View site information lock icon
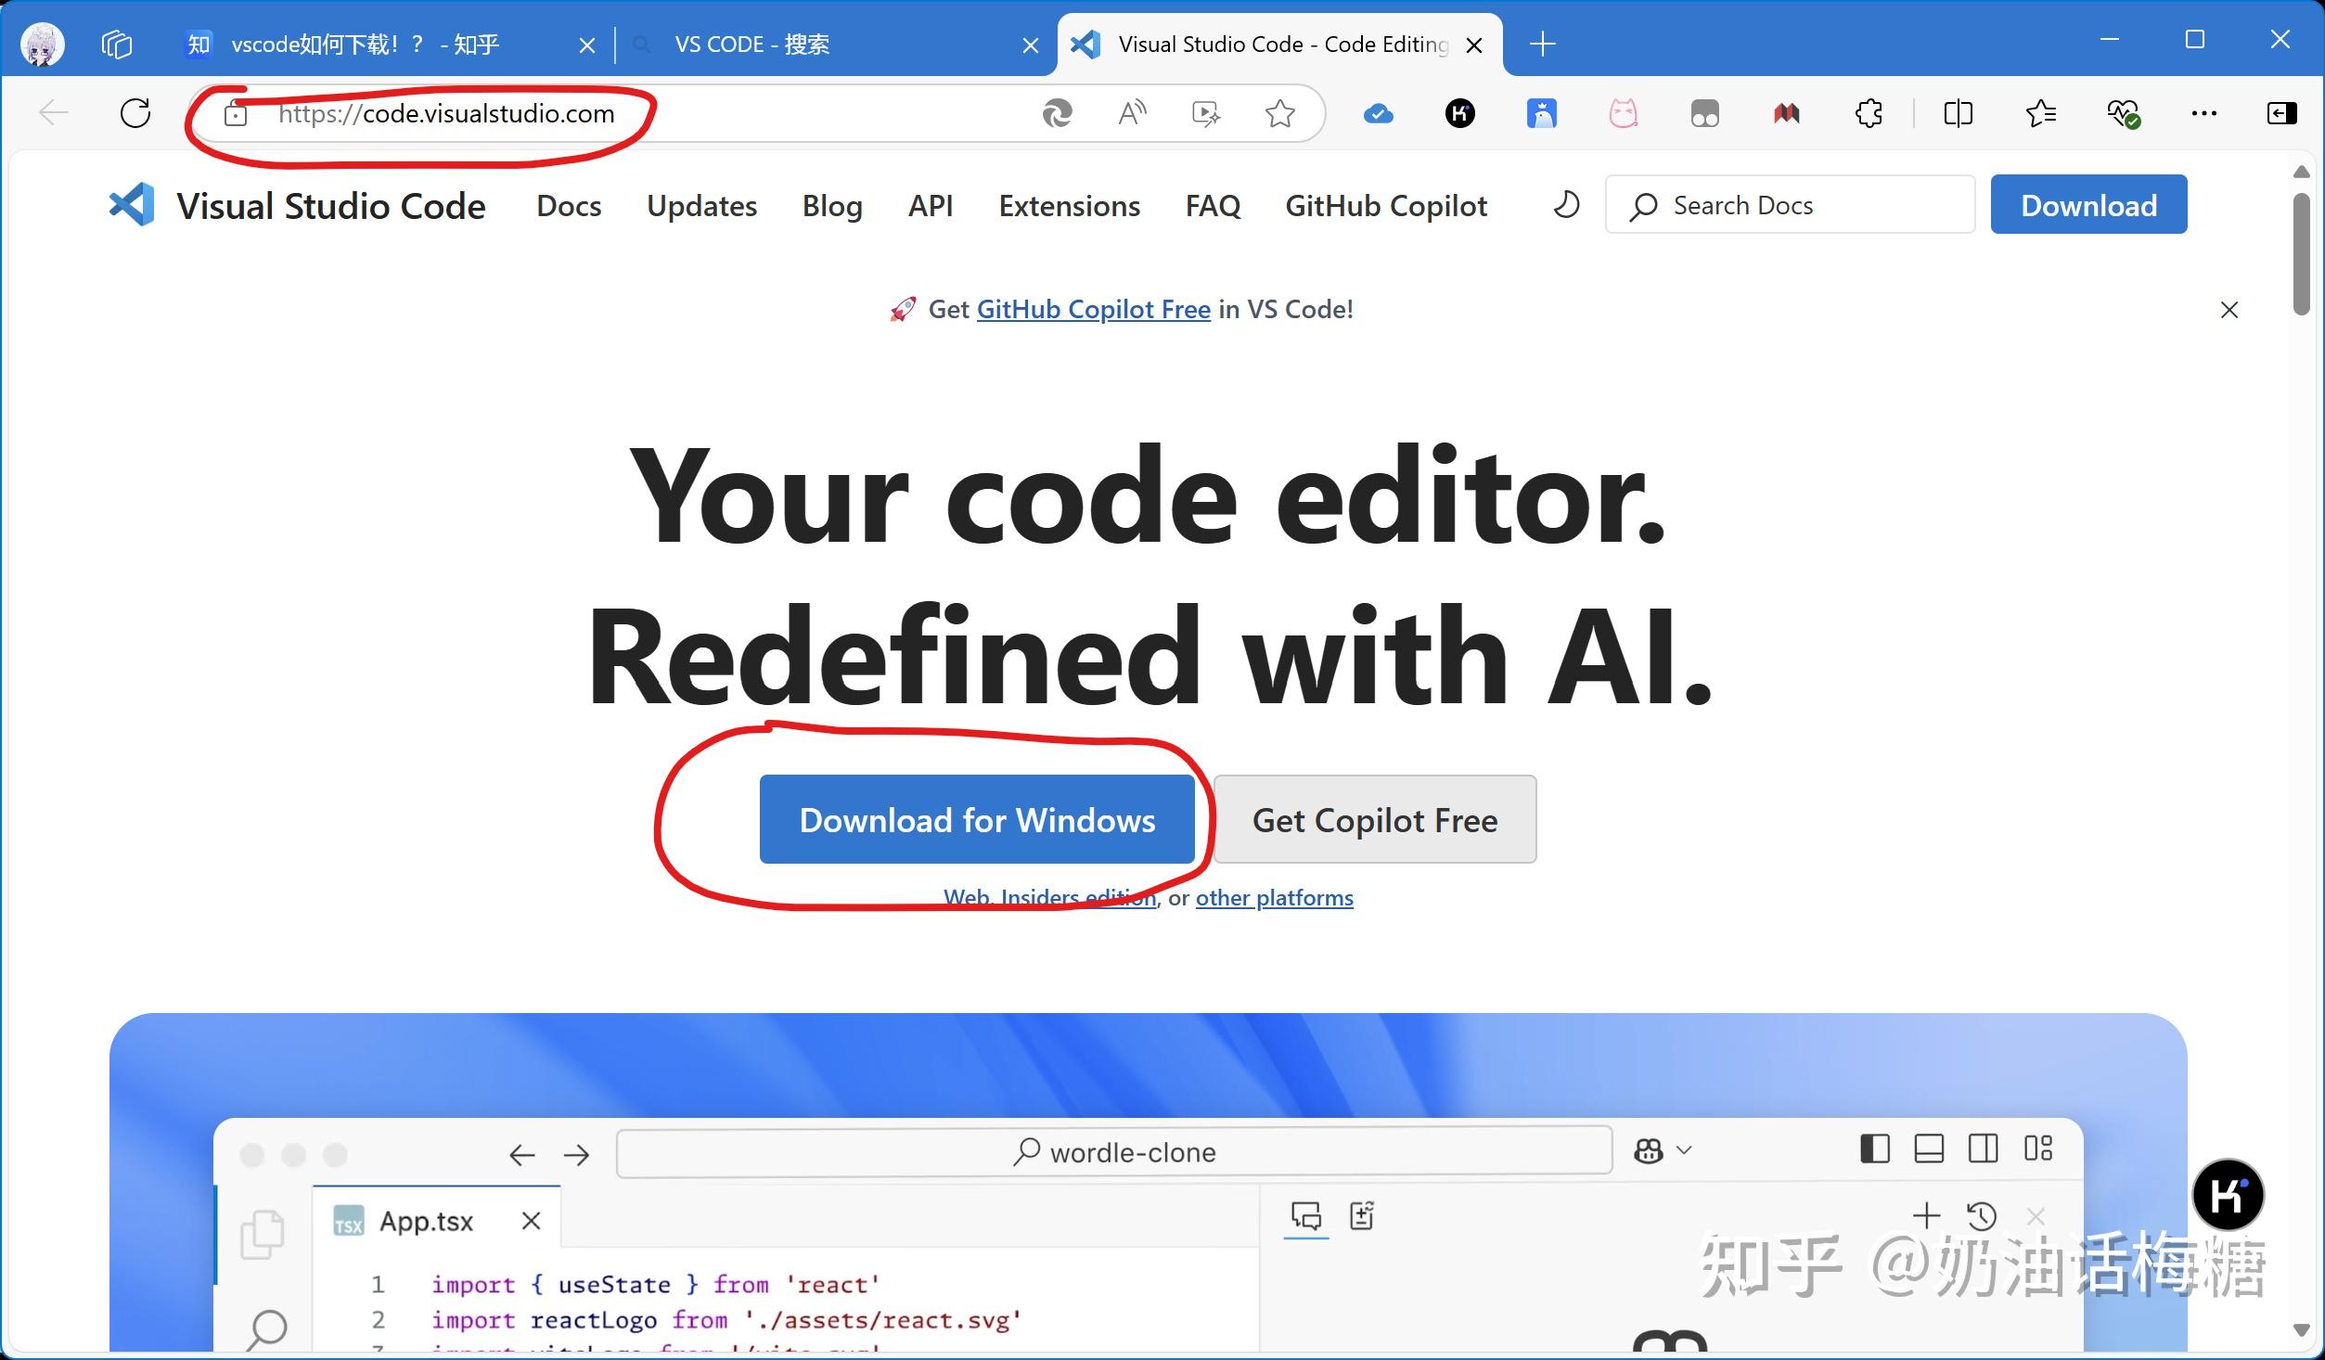The width and height of the screenshot is (2325, 1360). pyautogui.click(x=236, y=114)
